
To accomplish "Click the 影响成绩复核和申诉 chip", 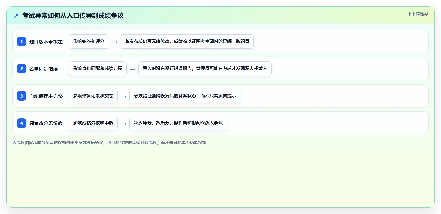I will tap(93, 123).
